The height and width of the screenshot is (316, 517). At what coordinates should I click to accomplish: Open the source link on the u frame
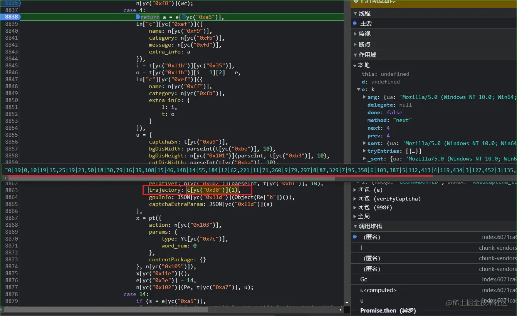[499, 301]
